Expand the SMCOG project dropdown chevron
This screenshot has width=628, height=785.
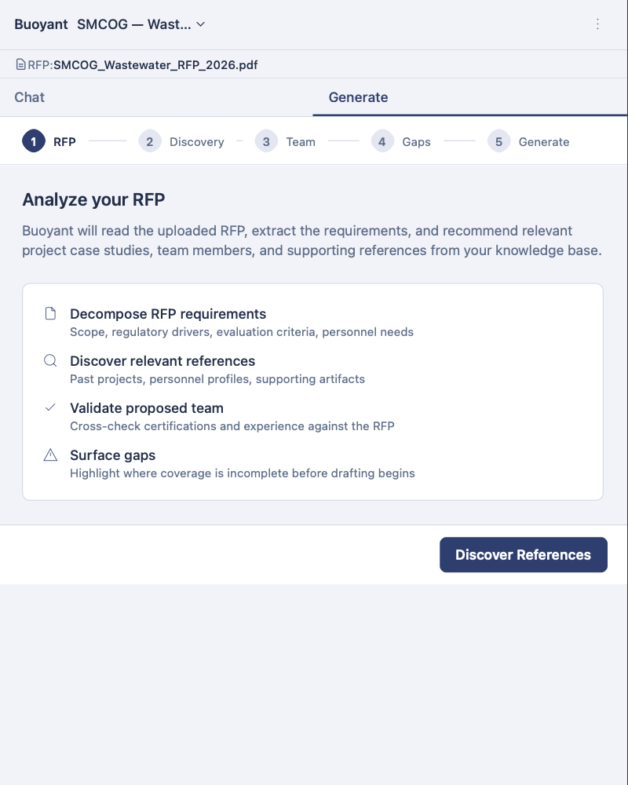coord(201,24)
